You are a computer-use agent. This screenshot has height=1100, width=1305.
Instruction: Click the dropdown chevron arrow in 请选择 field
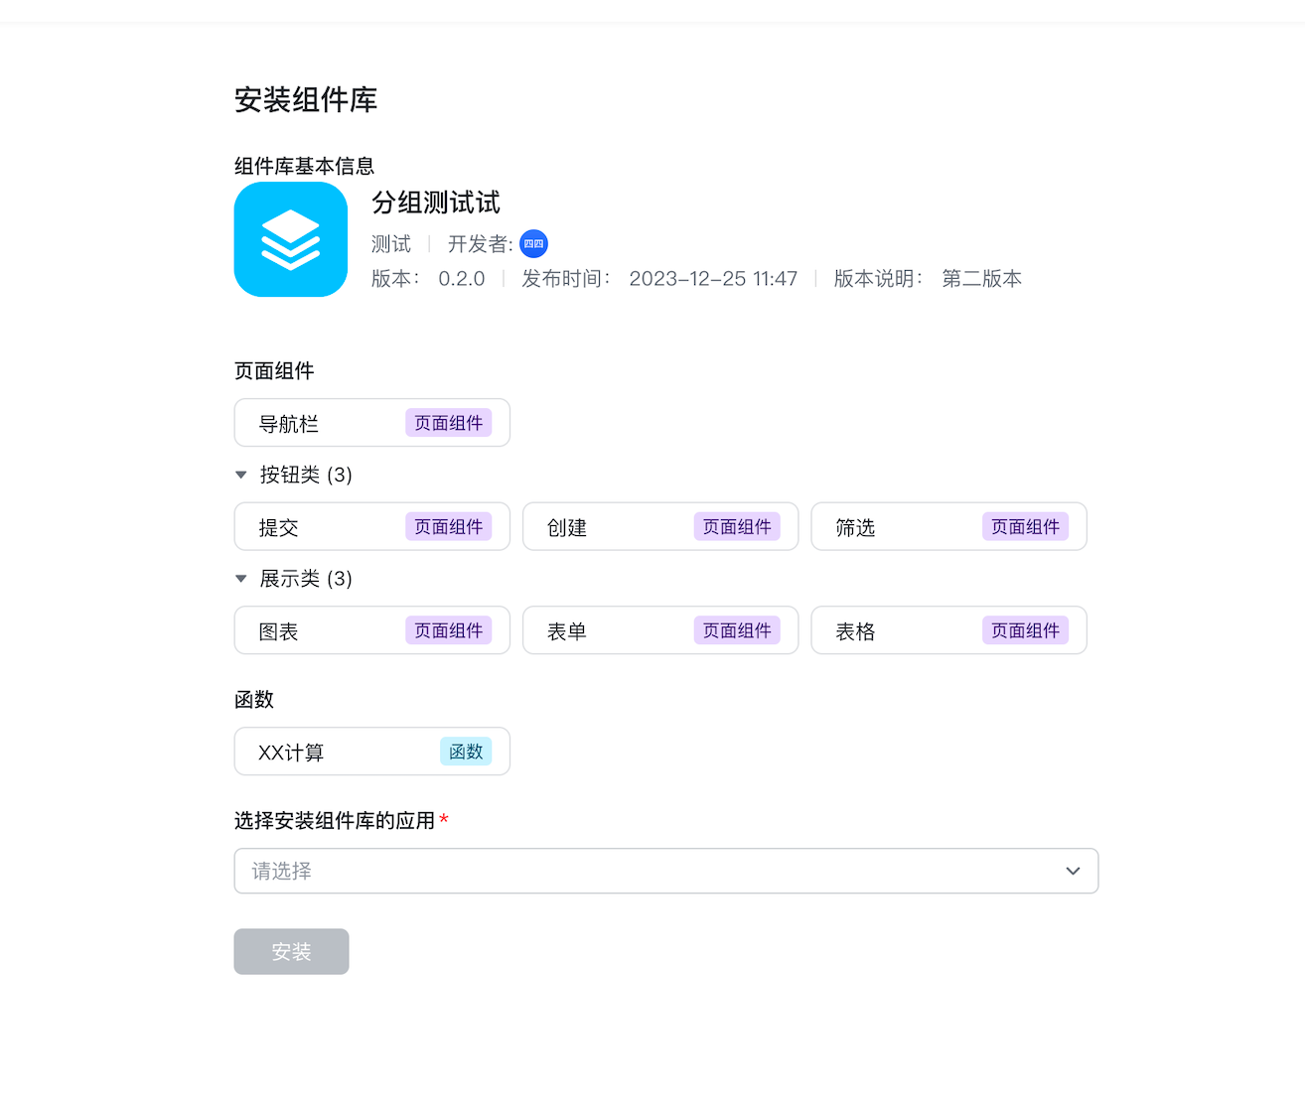click(x=1073, y=871)
